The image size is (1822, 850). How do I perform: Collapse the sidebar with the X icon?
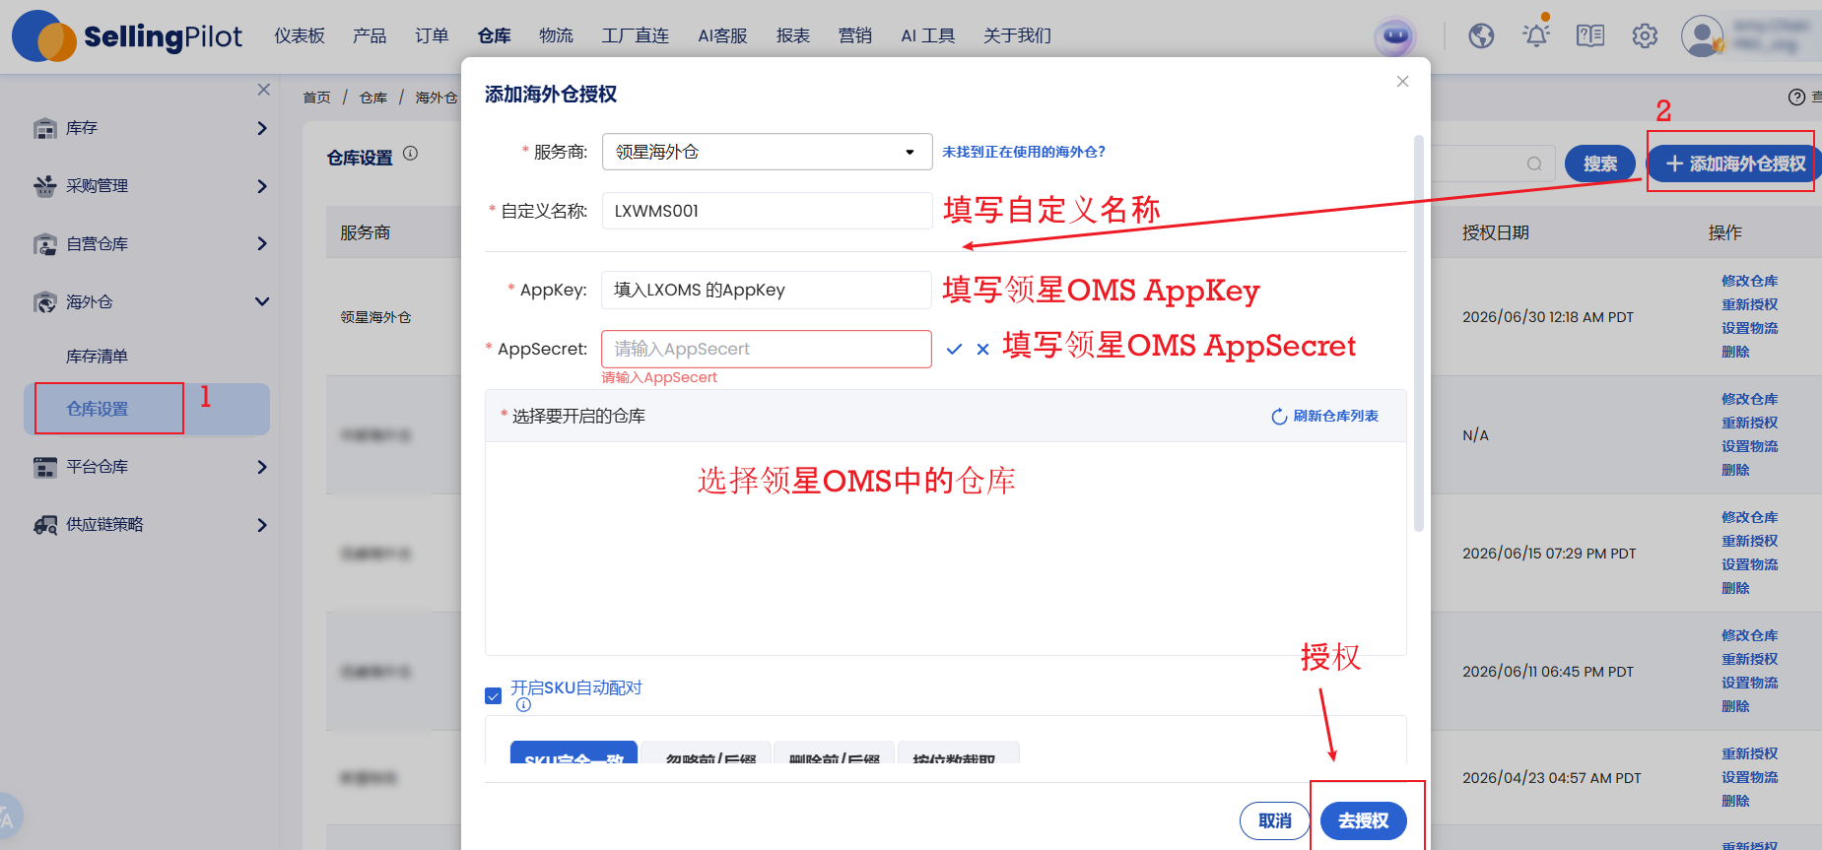[x=263, y=90]
